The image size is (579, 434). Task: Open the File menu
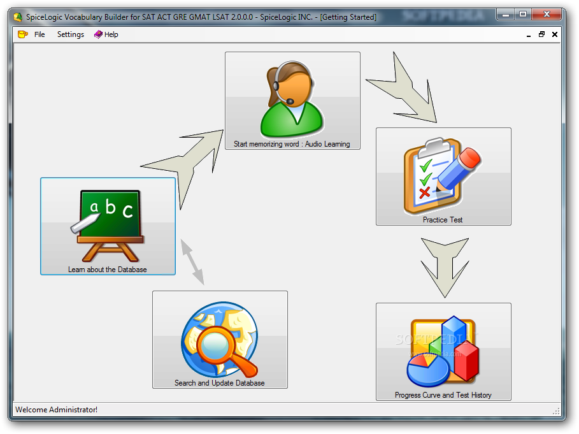pyautogui.click(x=39, y=34)
